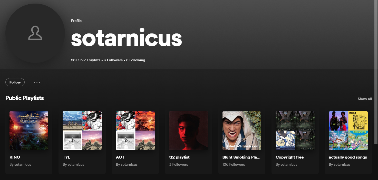Open the AOT playlist cover art
This screenshot has width=378, height=180.
(135, 130)
